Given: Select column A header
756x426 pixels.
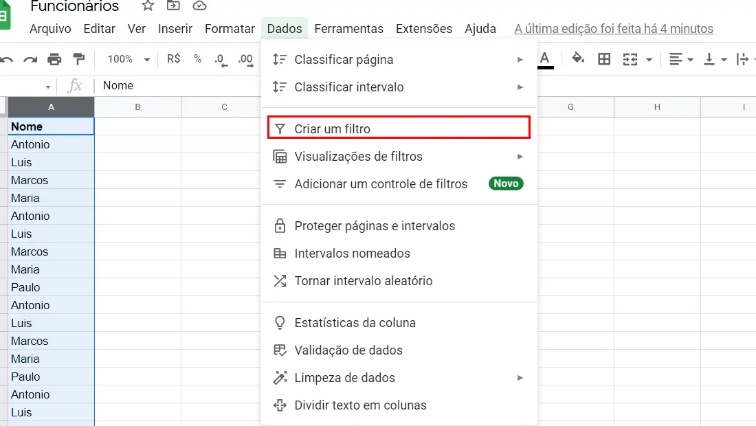Looking at the screenshot, I should pos(51,107).
